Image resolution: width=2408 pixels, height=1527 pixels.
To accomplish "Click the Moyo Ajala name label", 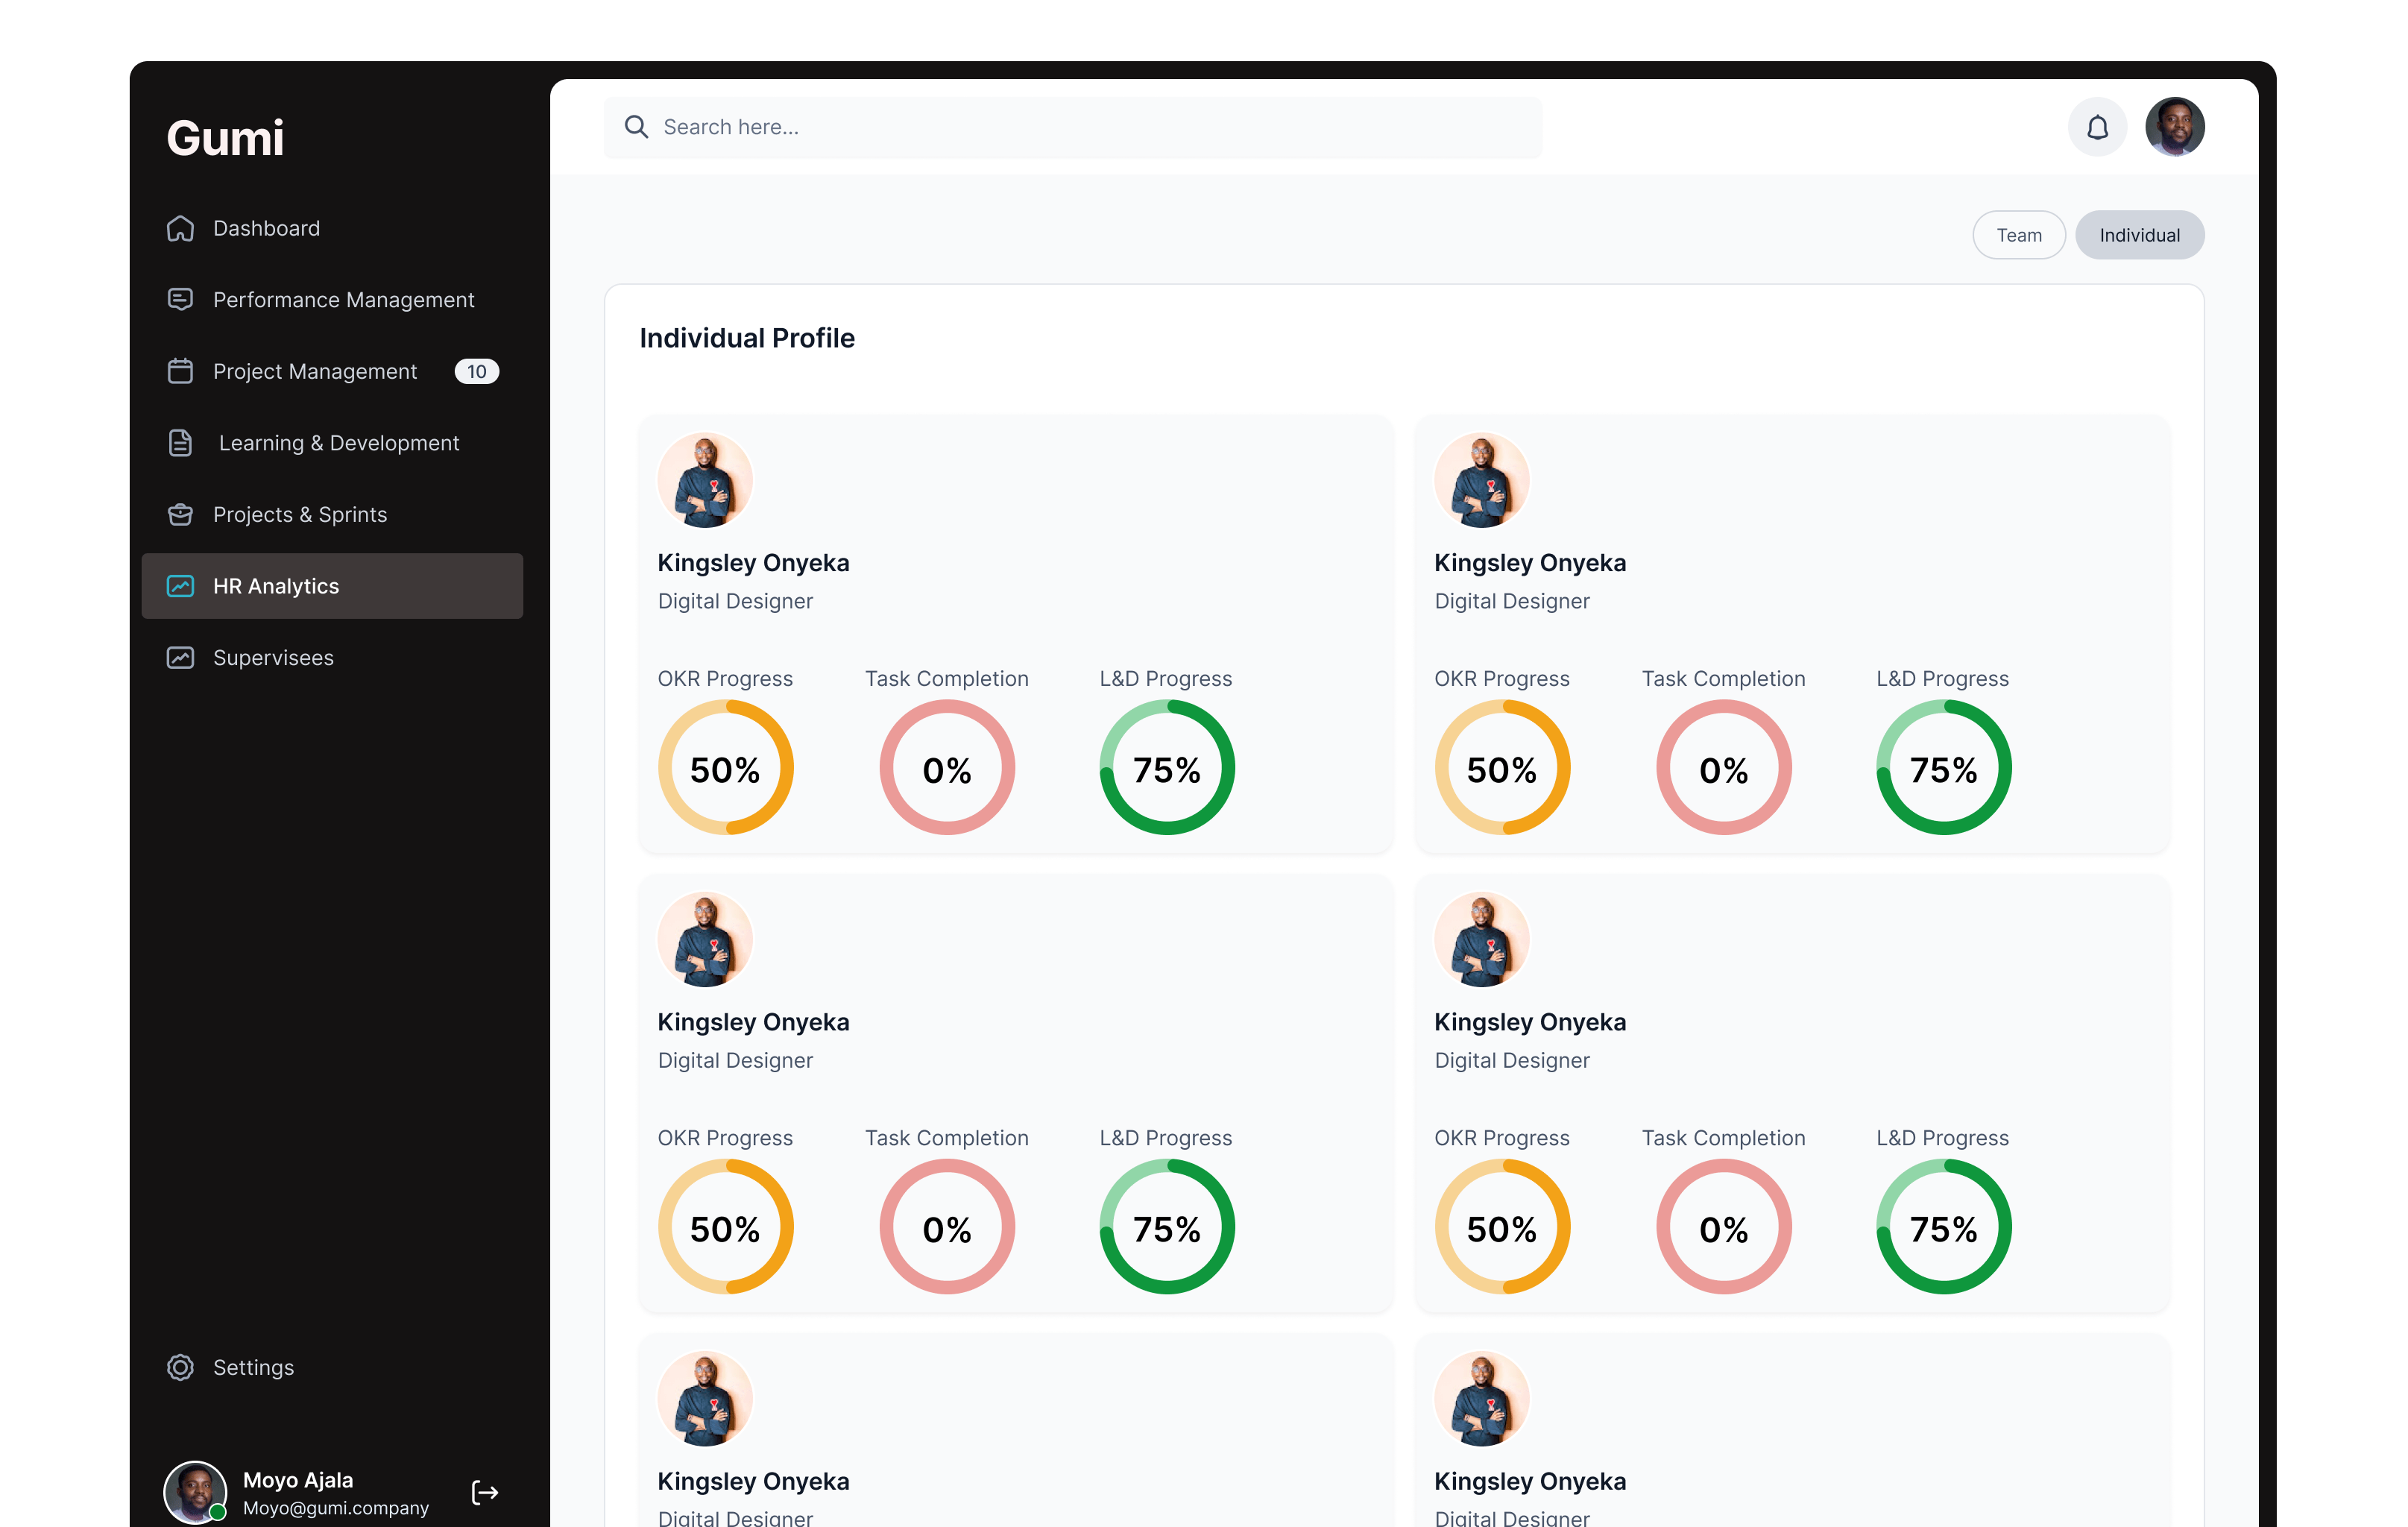I will coord(298,1480).
